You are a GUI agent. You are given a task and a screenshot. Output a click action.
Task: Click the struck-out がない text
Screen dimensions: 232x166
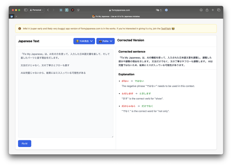pos(125,81)
